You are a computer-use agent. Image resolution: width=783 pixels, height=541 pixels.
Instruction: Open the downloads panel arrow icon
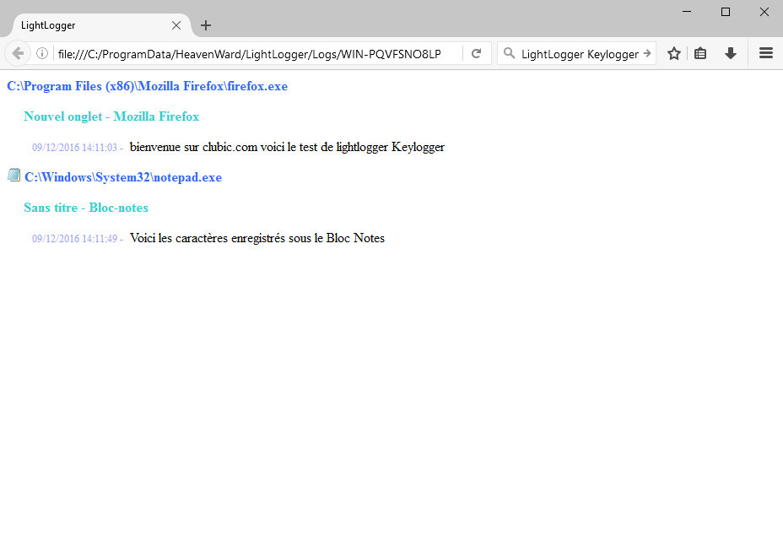(x=730, y=53)
